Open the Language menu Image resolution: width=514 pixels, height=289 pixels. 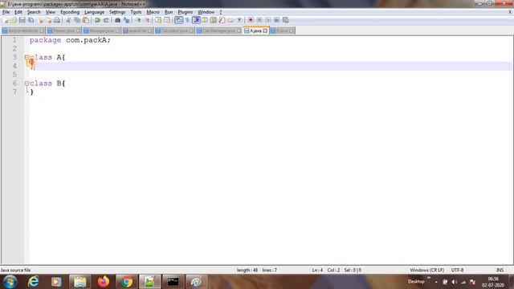(94, 12)
